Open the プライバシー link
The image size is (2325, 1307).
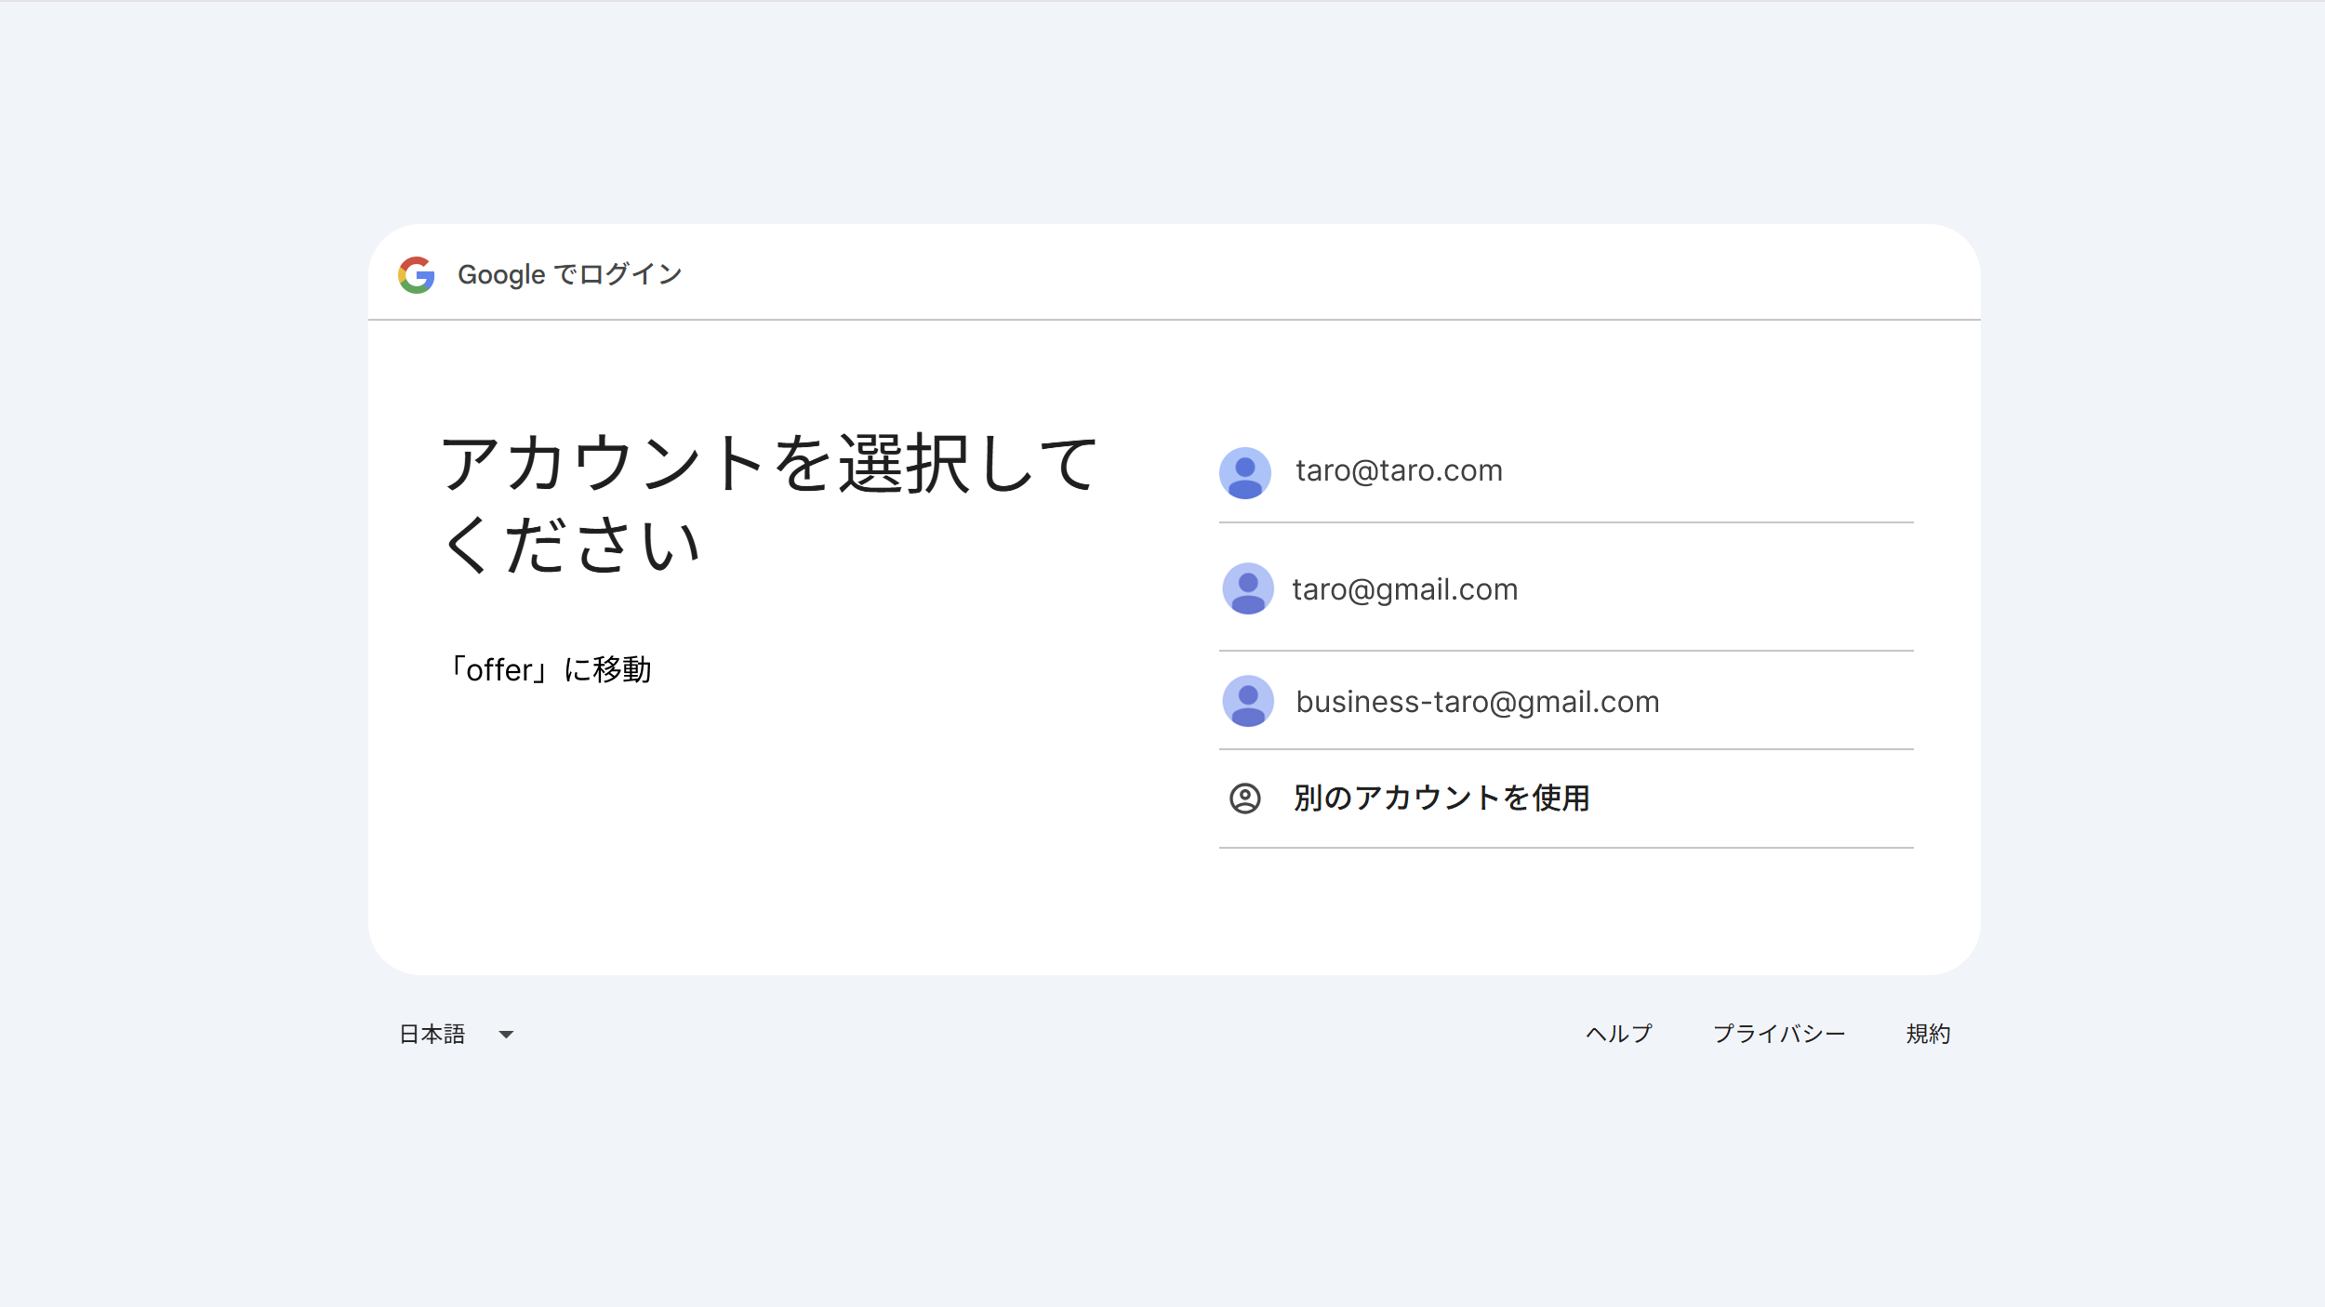[1779, 1034]
